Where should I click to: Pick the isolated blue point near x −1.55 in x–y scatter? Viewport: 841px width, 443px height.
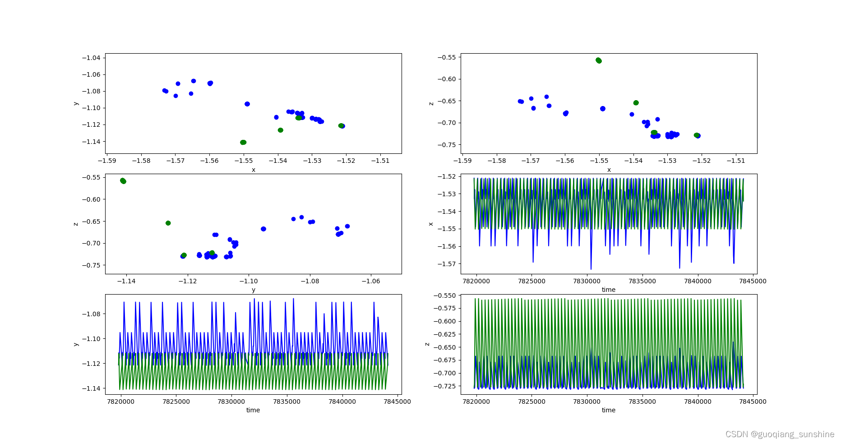(247, 104)
